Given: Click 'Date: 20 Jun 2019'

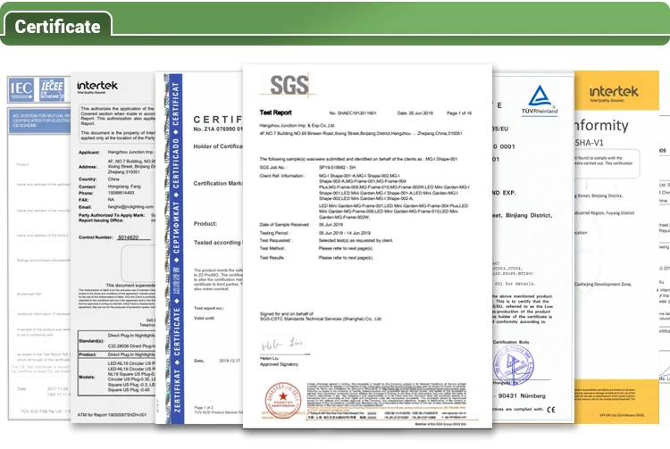Looking at the screenshot, I should (415, 113).
